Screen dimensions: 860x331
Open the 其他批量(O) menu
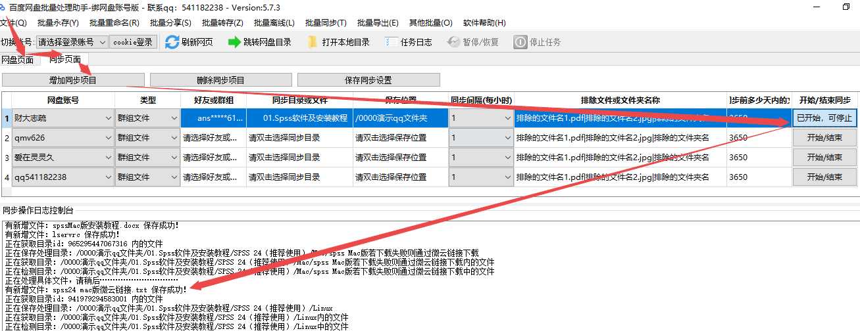point(431,23)
